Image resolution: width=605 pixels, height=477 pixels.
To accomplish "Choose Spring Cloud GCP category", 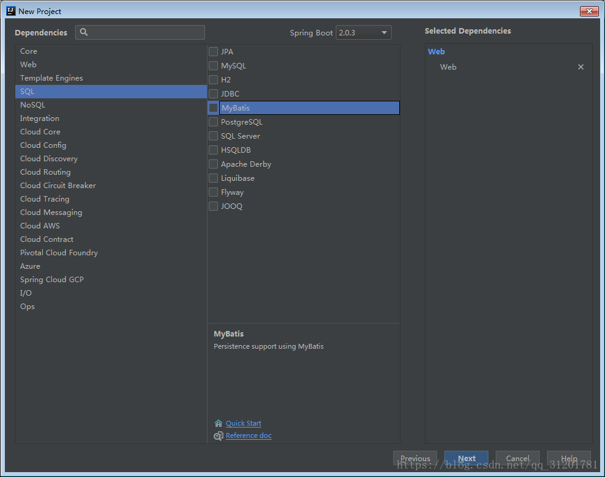I will click(x=110, y=279).
